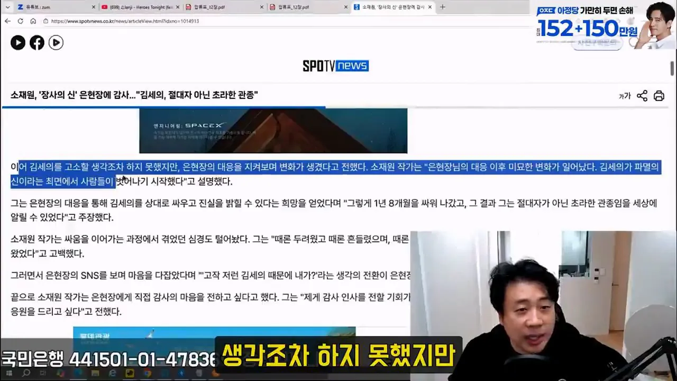The height and width of the screenshot is (381, 677).
Task: Reload the current page
Action: click(x=20, y=21)
